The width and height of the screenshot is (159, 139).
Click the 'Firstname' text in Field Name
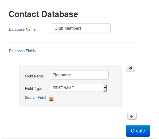click(62, 75)
